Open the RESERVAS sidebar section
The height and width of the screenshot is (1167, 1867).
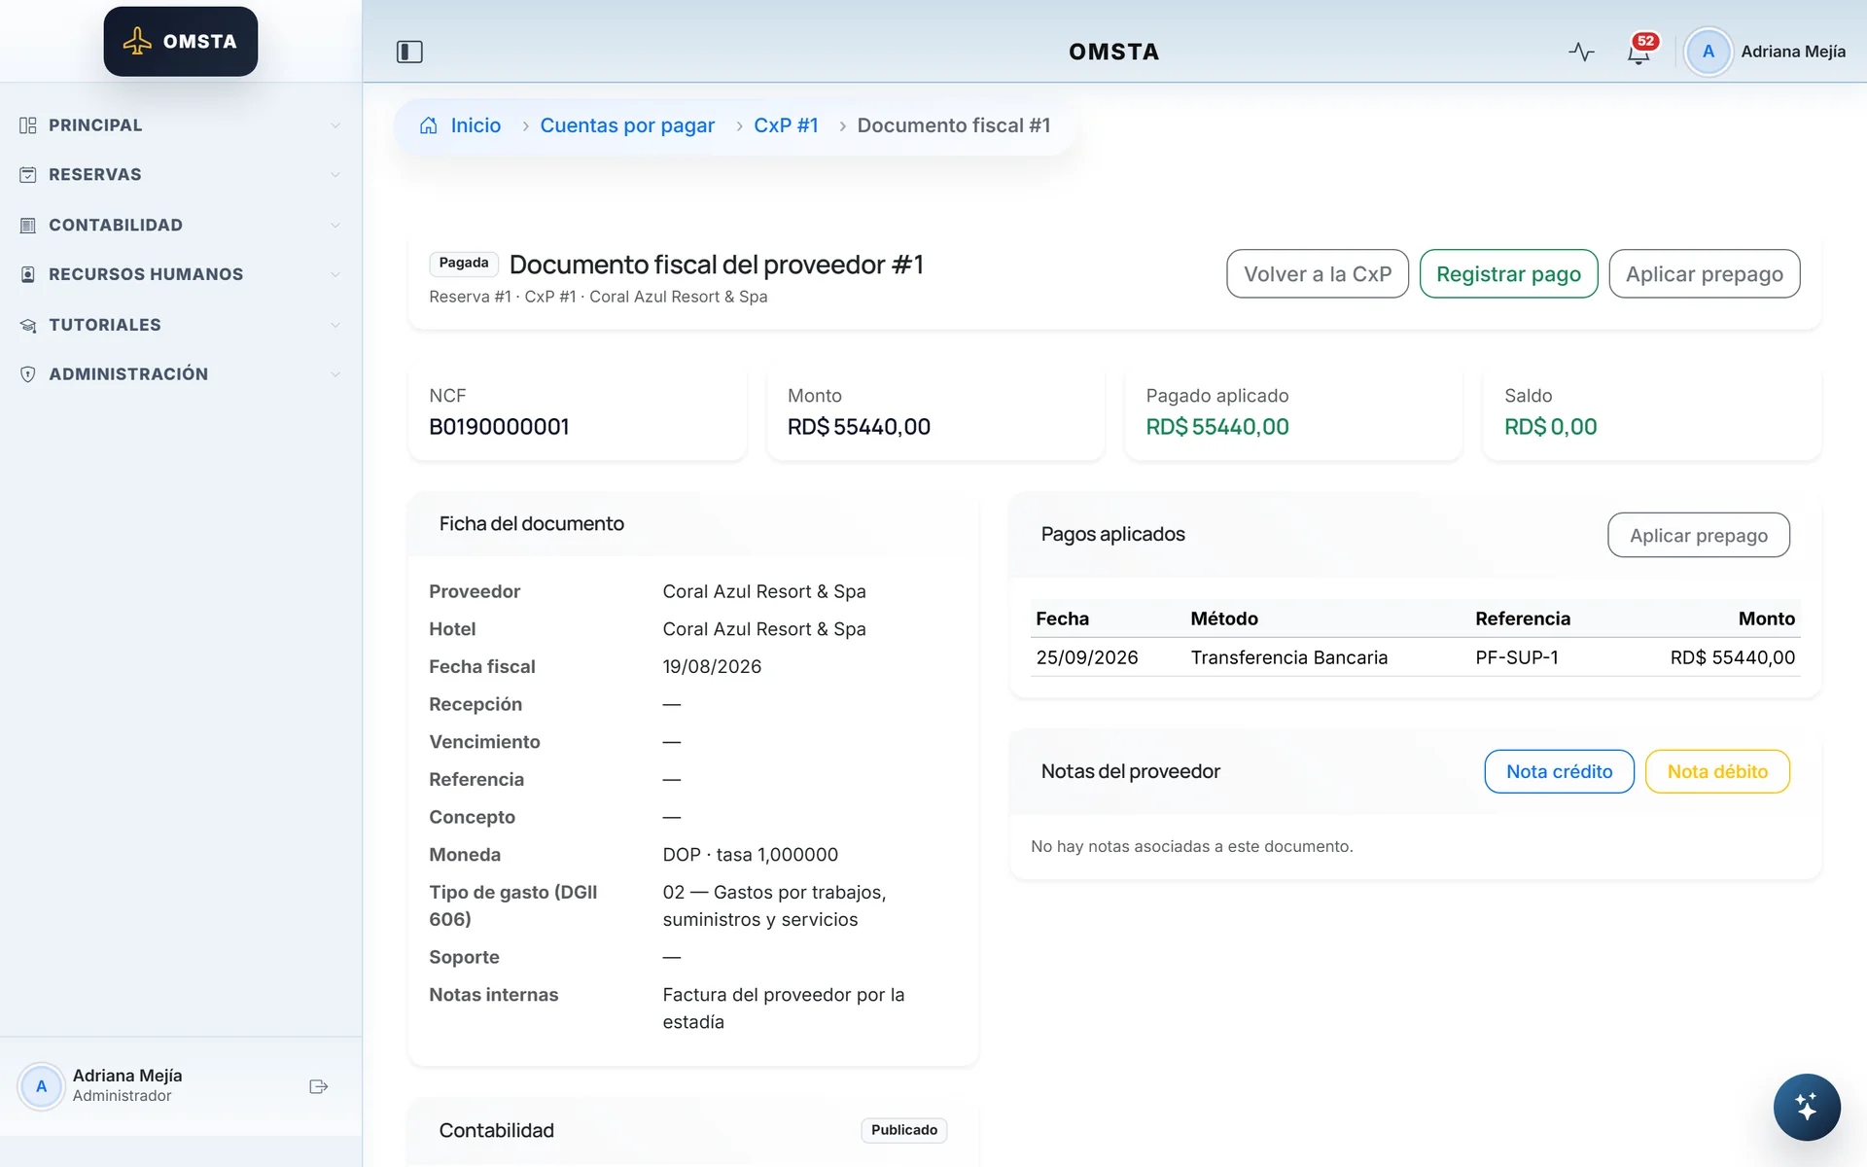coord(181,175)
